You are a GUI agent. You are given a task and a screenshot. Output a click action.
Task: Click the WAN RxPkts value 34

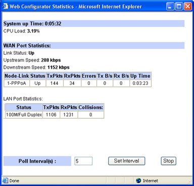[72, 83]
